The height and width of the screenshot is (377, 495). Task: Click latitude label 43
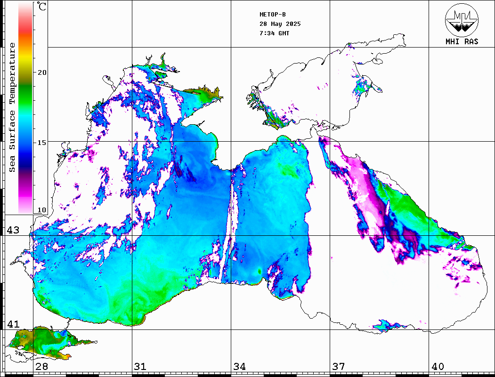[x=13, y=230]
